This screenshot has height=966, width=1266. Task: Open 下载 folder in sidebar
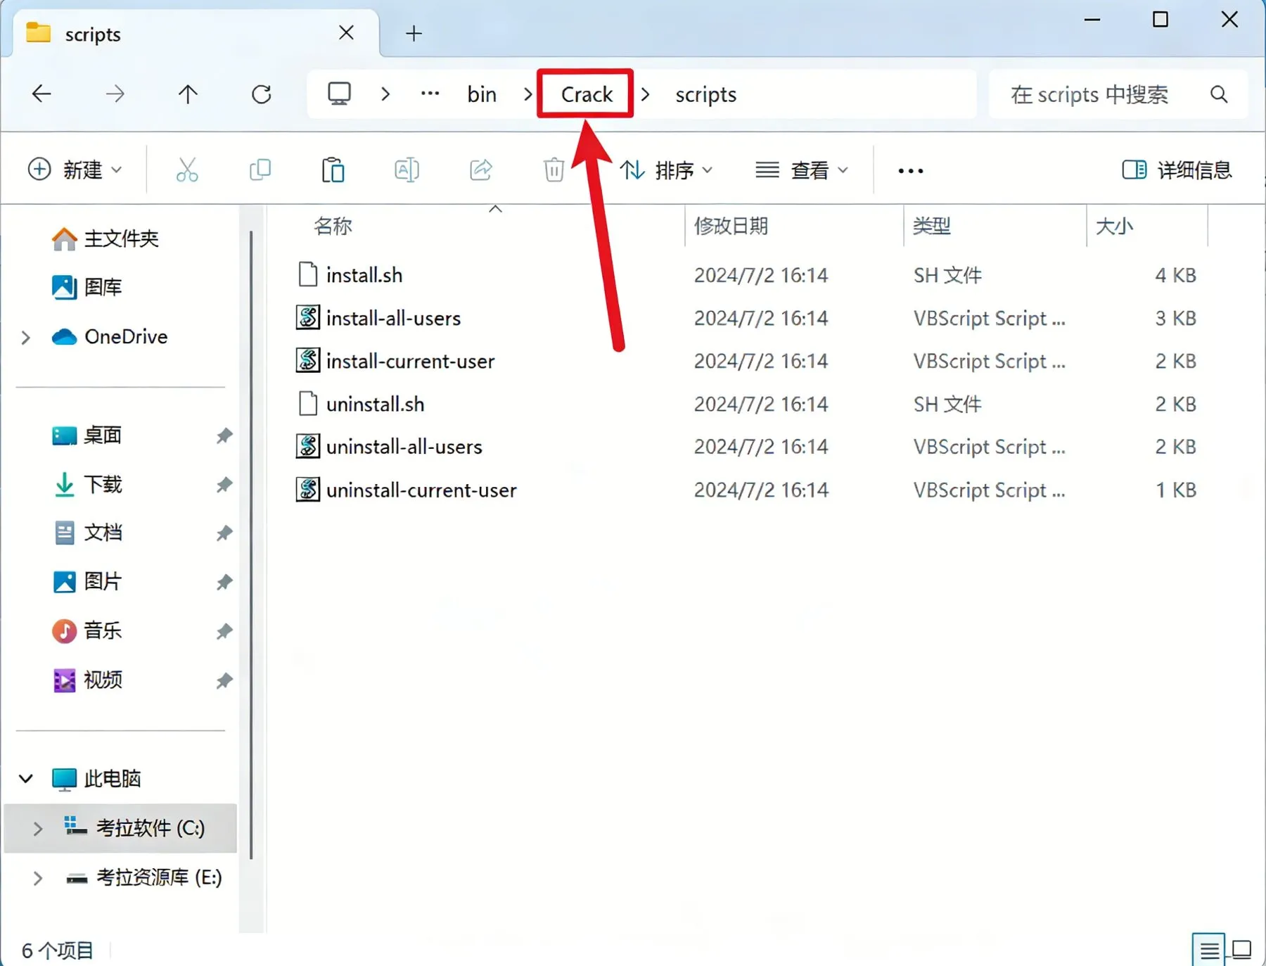click(x=88, y=484)
